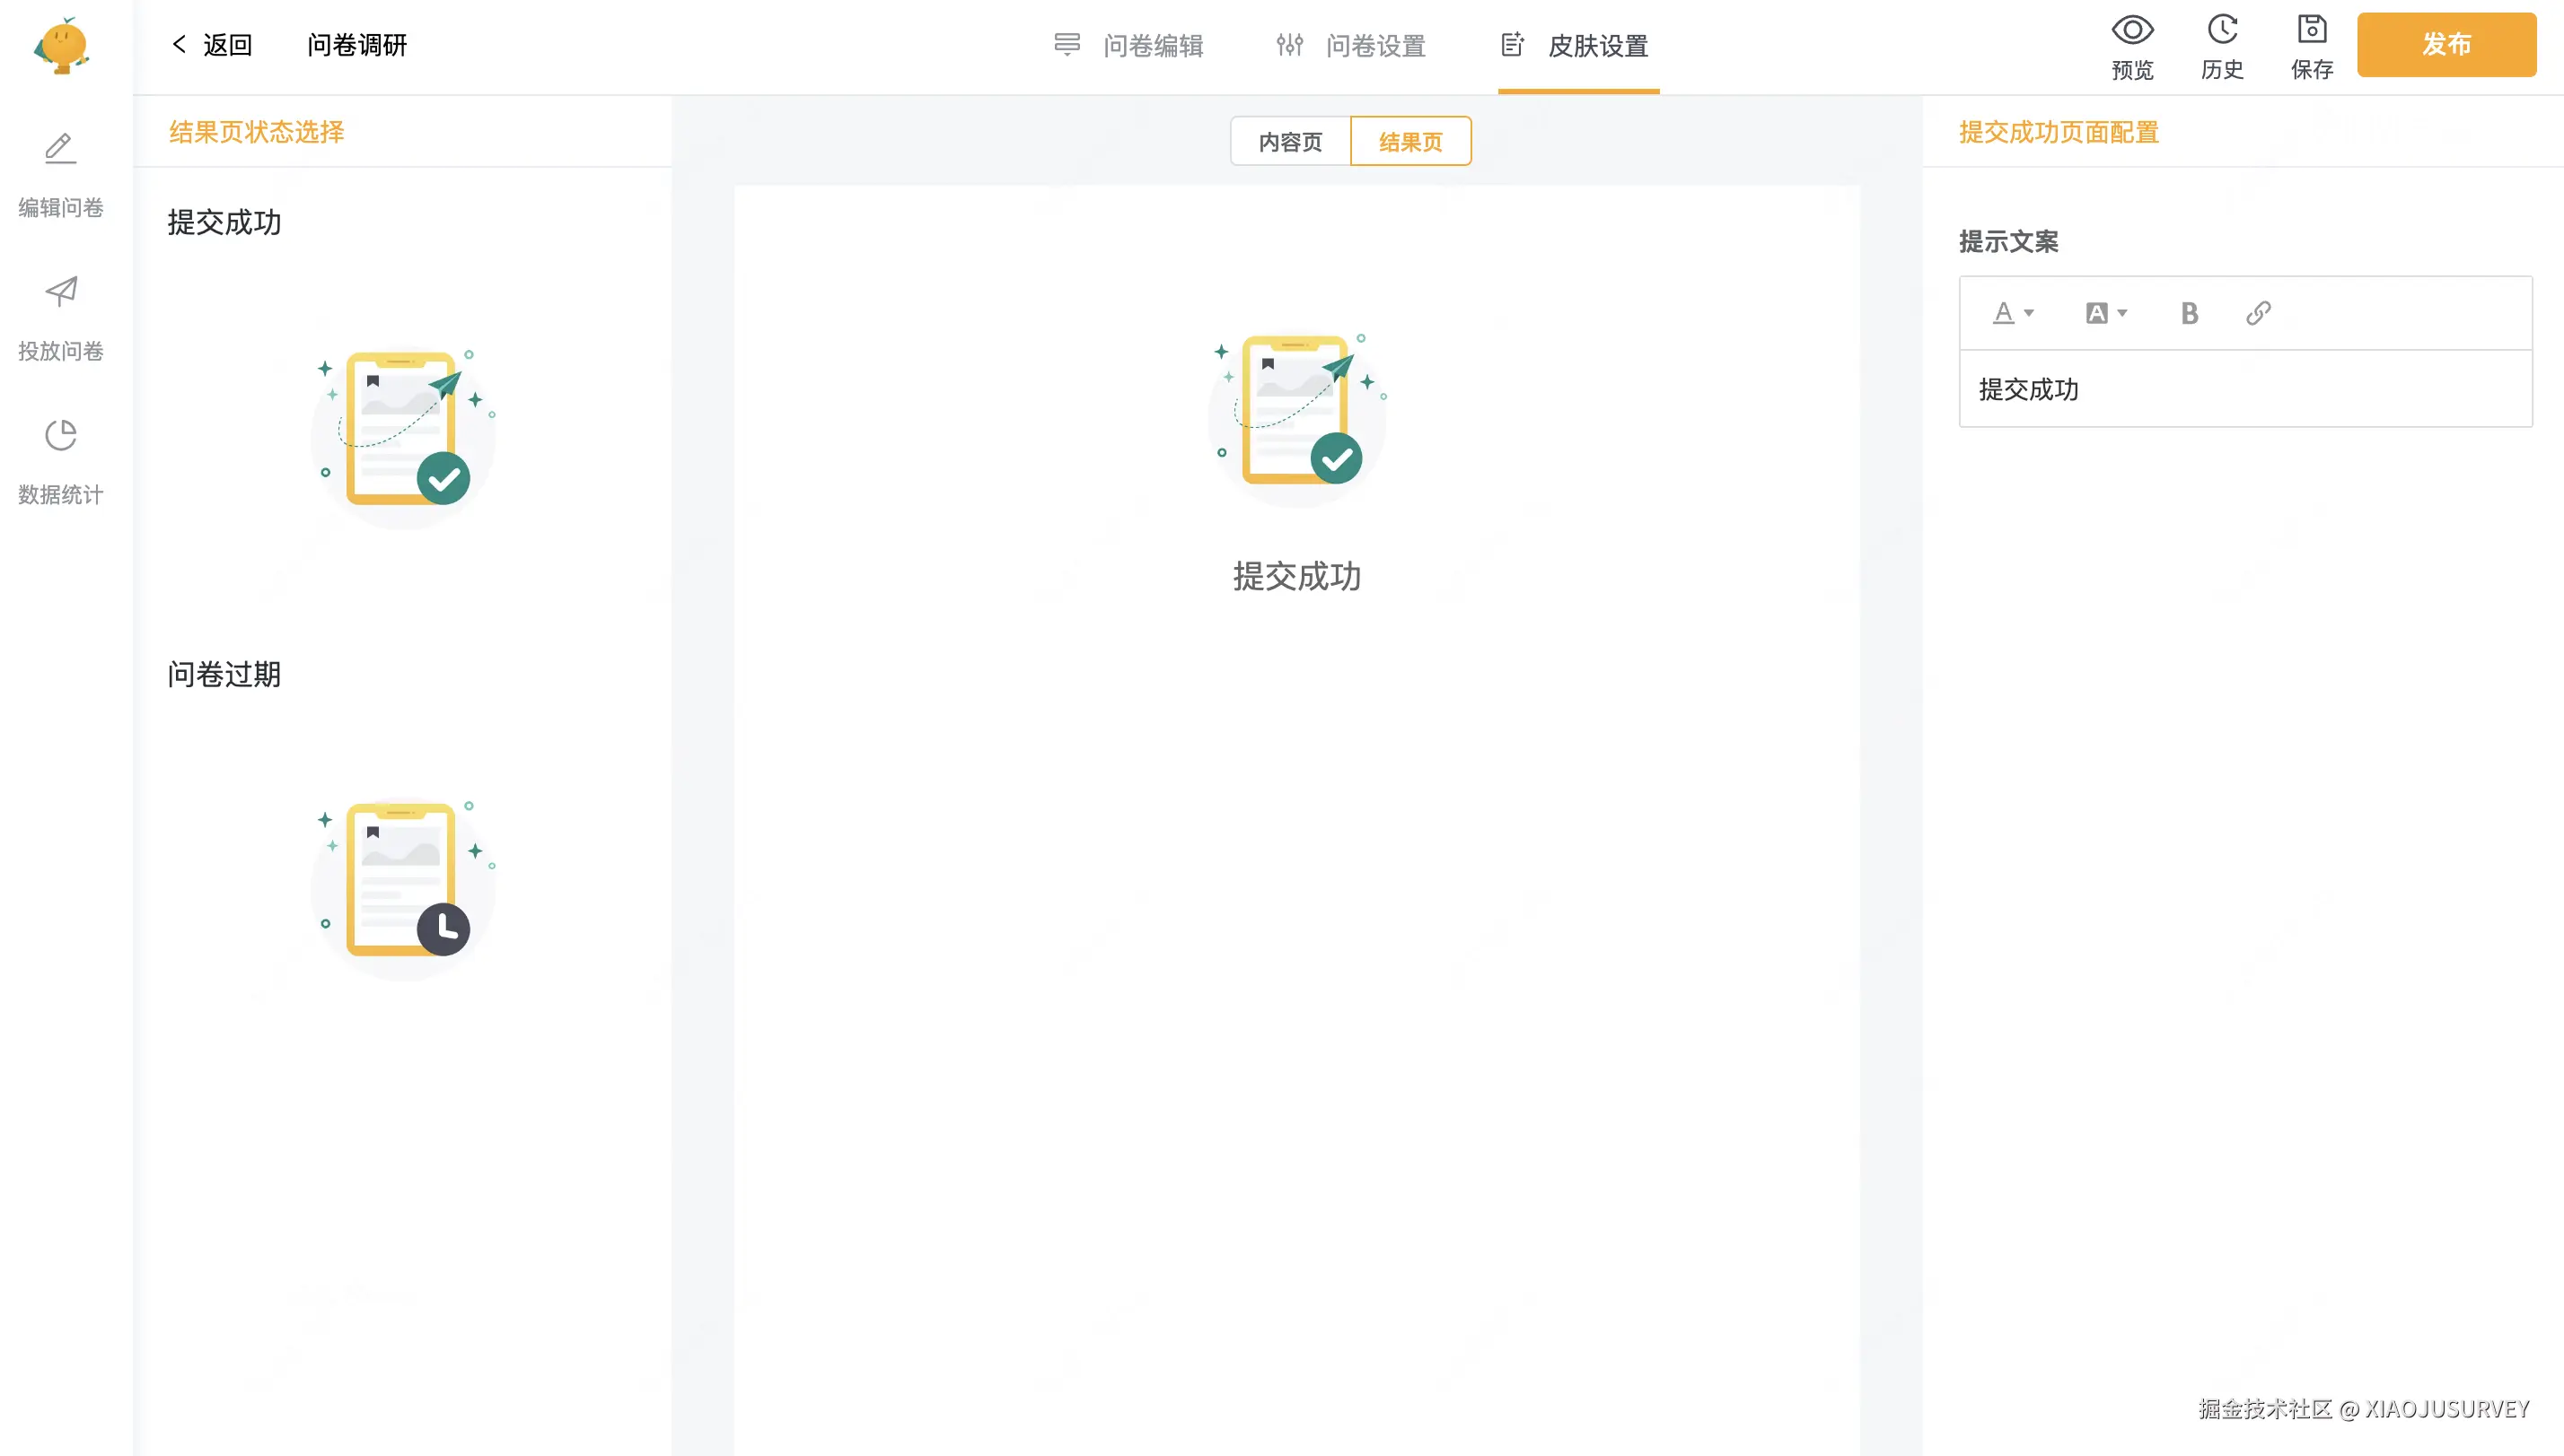Switch preview to 结果页
Screen dimensions: 2564x1456
[1409, 142]
